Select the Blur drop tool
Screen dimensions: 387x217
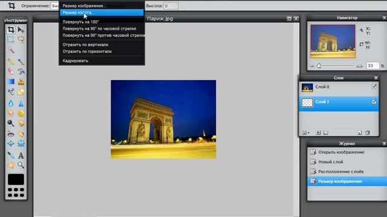coord(11,103)
